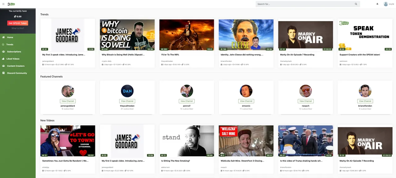396x178 pixels.
Task: Click the 3Speak logo
Action: point(11,4)
